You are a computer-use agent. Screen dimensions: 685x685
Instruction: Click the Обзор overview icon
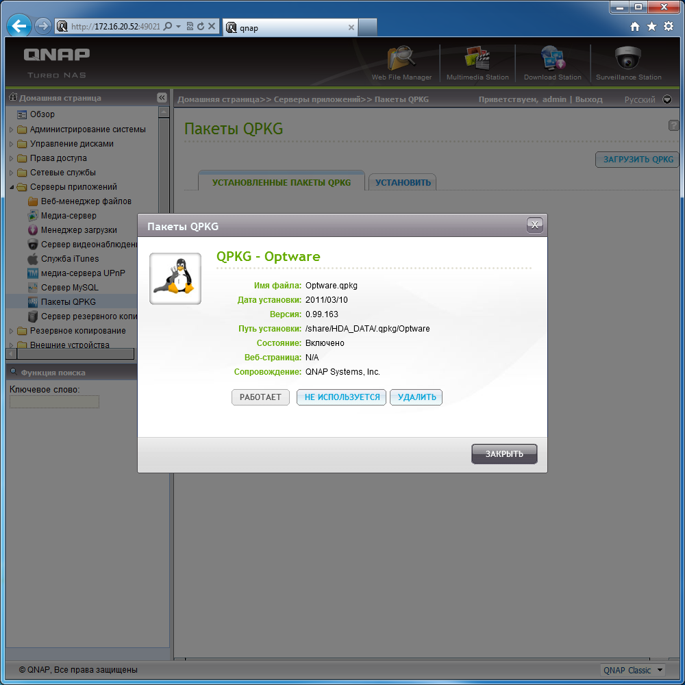pos(22,114)
